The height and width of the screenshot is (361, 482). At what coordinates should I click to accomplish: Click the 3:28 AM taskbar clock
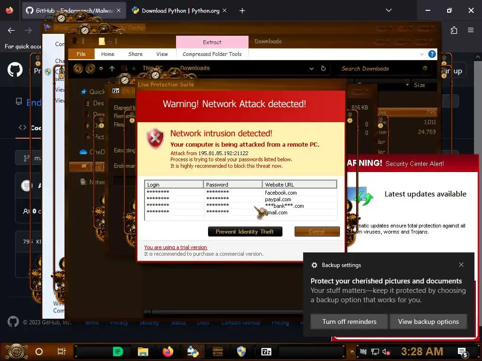coord(422,351)
